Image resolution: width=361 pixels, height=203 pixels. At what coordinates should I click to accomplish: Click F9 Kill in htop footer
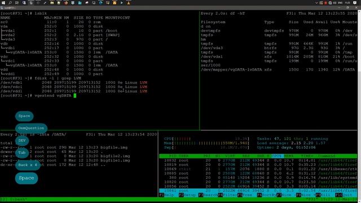coord(323,195)
